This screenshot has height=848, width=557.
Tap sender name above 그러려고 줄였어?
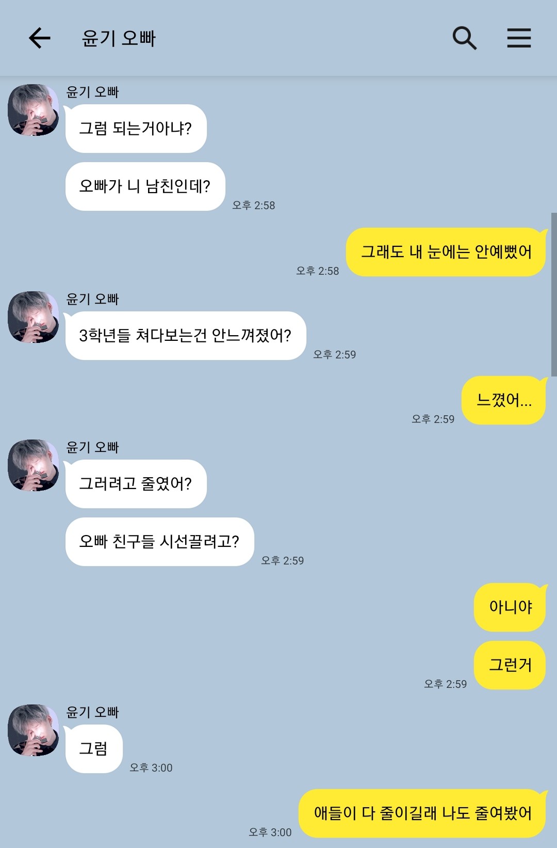[93, 447]
